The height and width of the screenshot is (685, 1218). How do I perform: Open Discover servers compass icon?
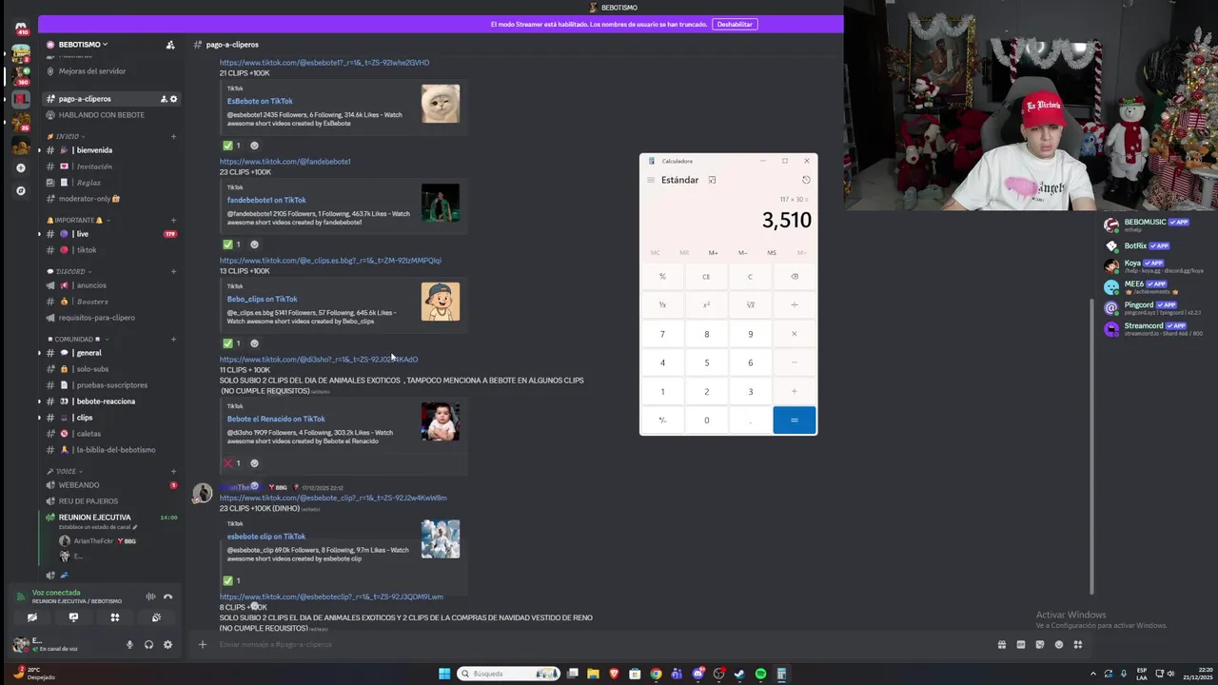21,190
